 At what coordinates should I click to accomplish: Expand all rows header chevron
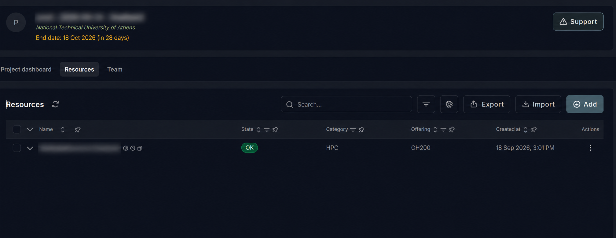(30, 130)
